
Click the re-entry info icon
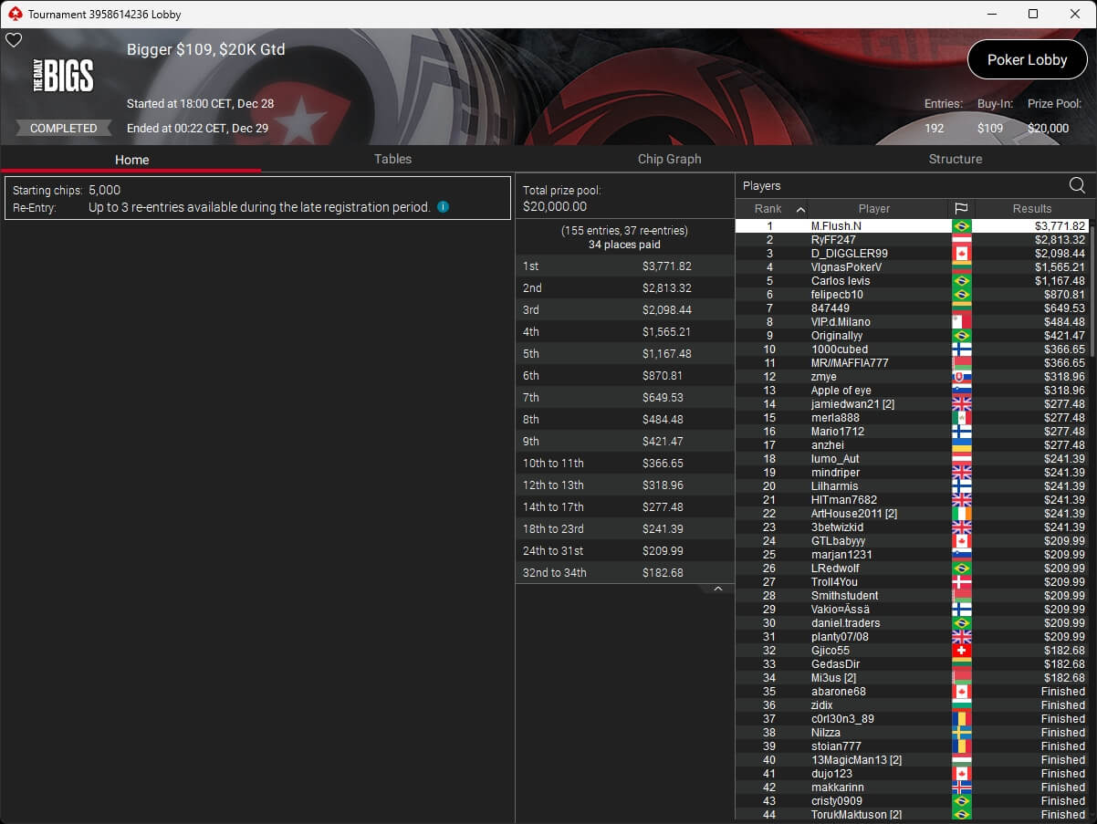click(x=443, y=207)
